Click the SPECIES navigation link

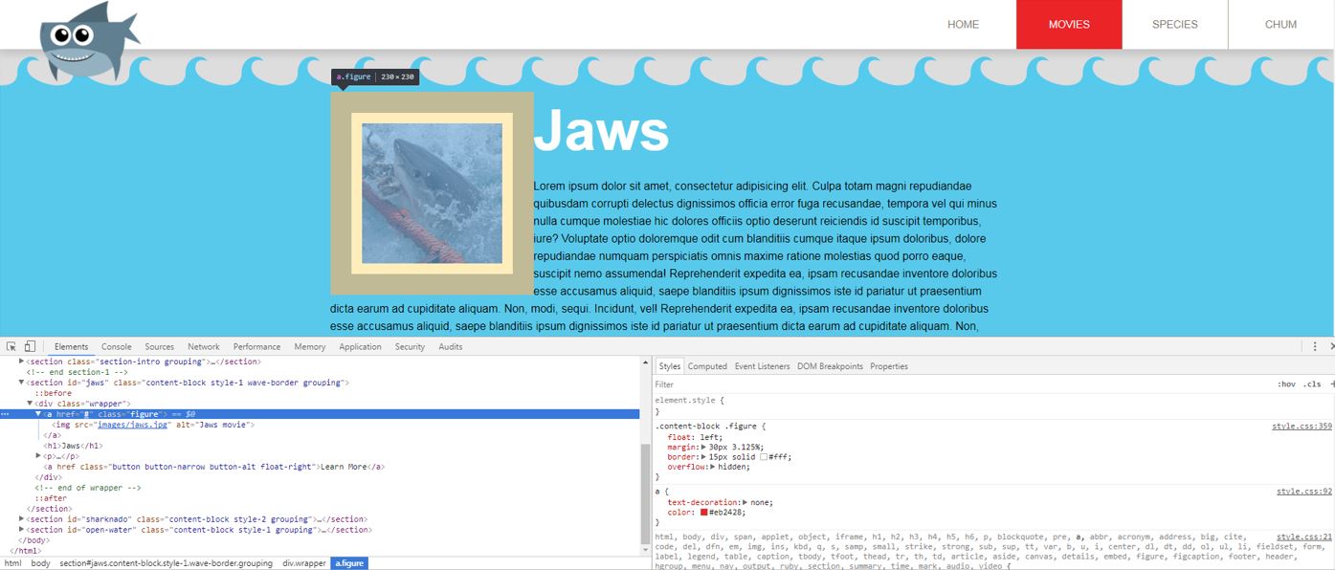[x=1174, y=25]
